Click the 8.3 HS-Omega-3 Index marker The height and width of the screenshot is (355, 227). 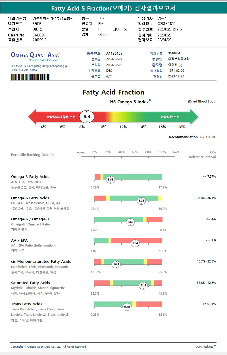pos(87,116)
